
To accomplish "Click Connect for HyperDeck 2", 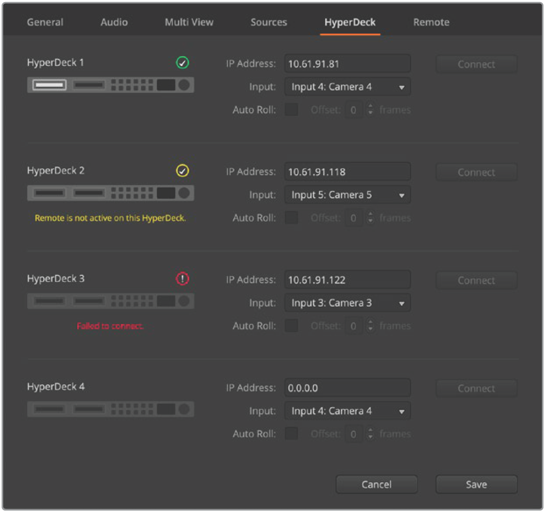I will 476,172.
